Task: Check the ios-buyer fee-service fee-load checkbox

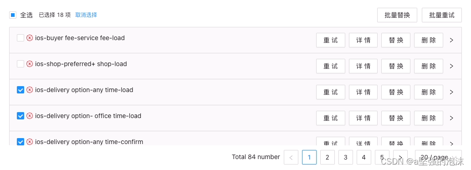Action: (x=20, y=38)
